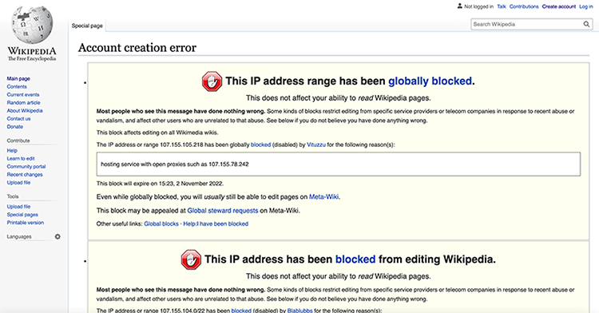Open a Random article

[x=23, y=103]
